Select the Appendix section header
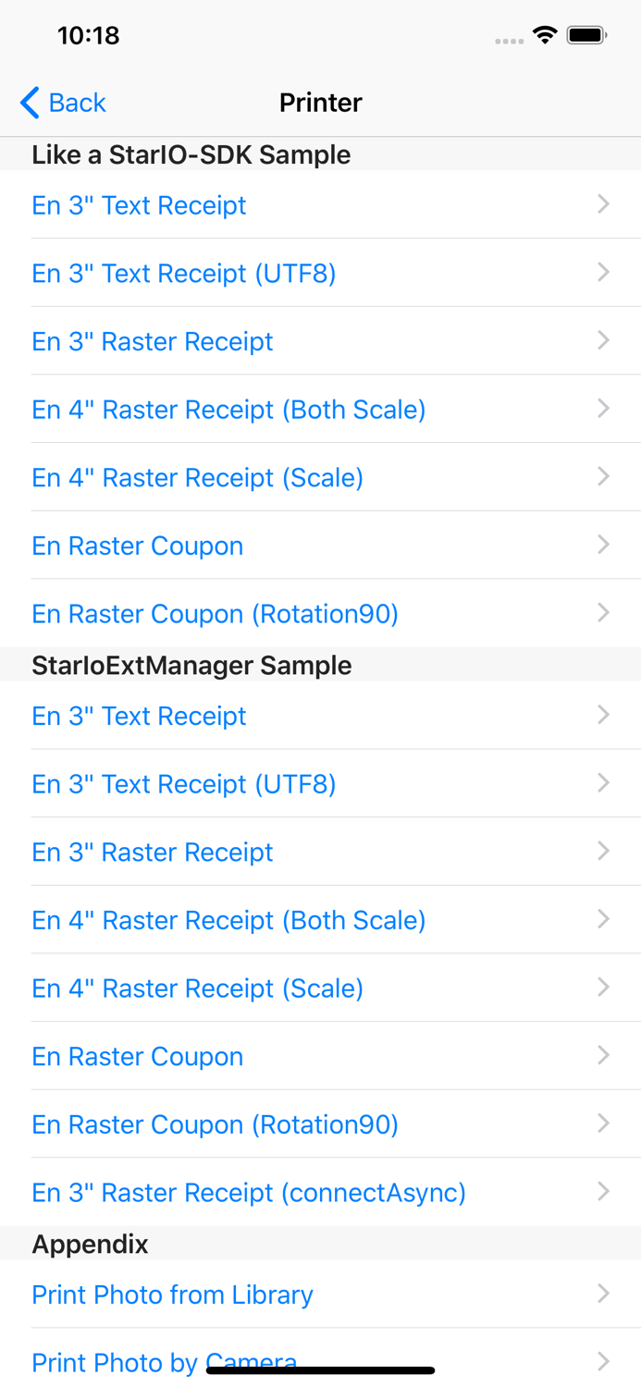Screen dimensions: 641x1387 pos(90,1244)
